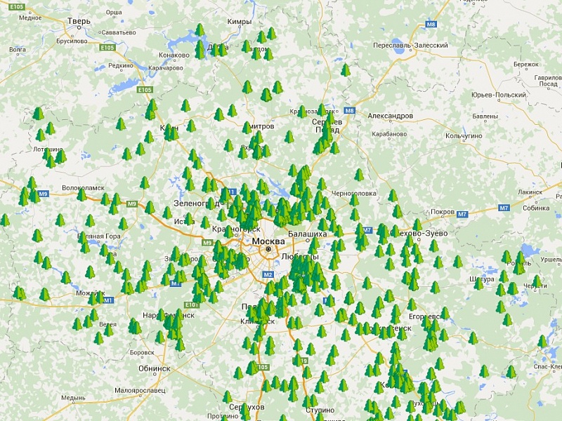Screen dimensions: 562x421
Task: Select the Волоколамск label
Action: (84, 187)
